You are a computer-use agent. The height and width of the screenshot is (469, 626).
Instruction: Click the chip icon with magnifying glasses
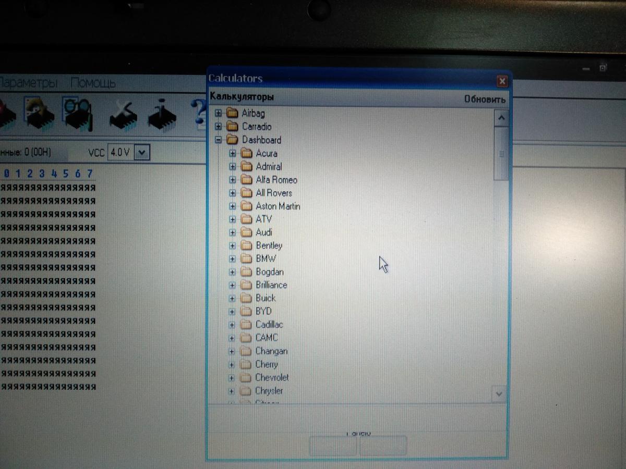(x=77, y=113)
